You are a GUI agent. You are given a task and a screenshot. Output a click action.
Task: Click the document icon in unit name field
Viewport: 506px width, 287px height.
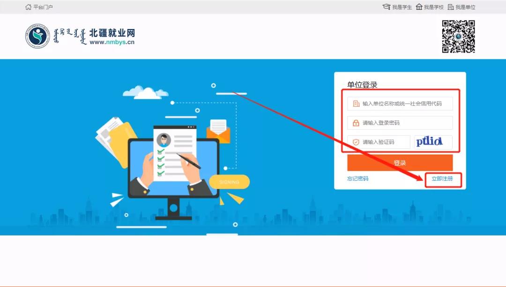(x=356, y=103)
